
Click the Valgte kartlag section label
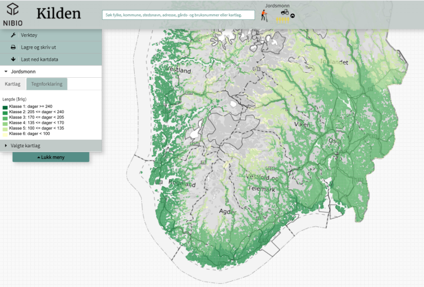[25, 146]
